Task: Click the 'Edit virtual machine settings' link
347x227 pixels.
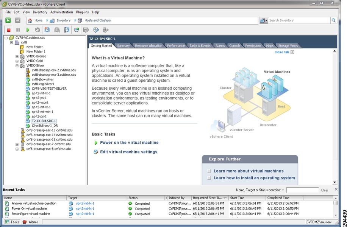Action: (128, 152)
